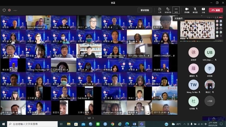The width and height of the screenshot is (226, 127).
Task: Click the TW avatar for Wang, Te-Wei
Action: coord(194,85)
